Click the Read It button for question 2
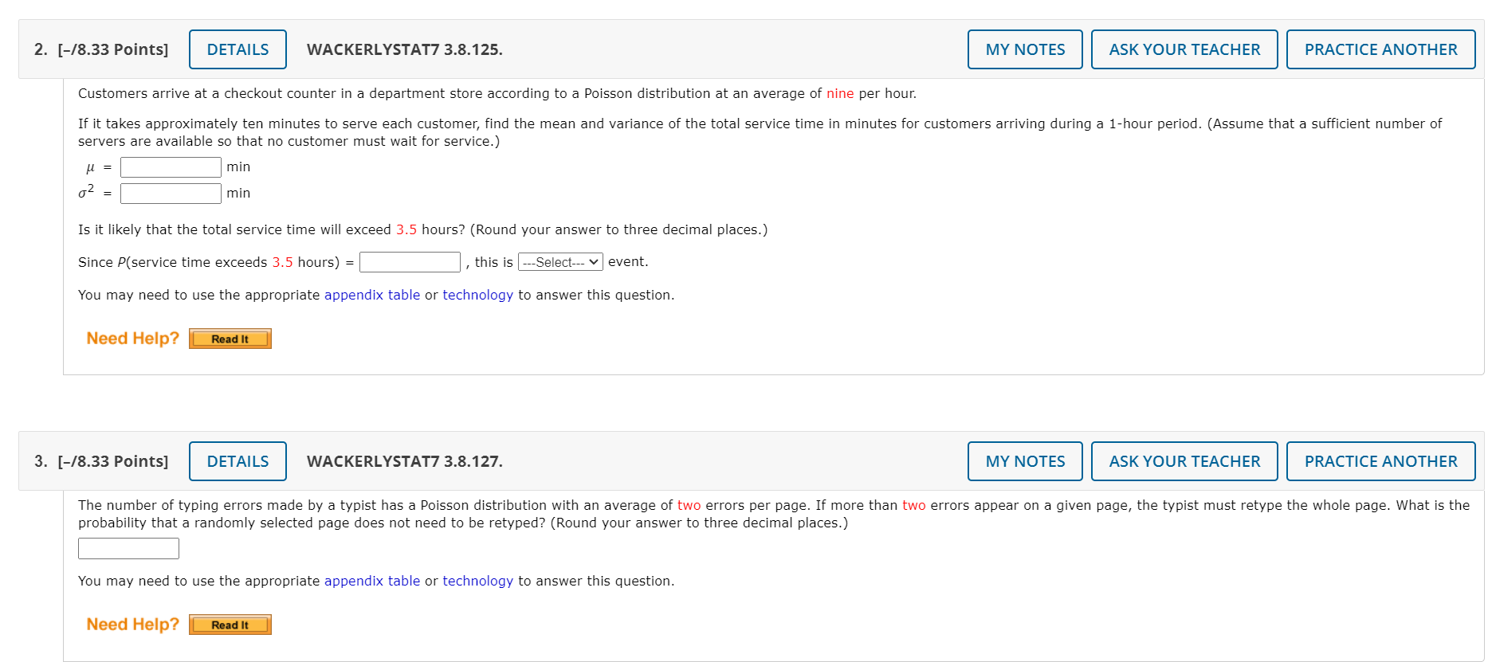1488x662 pixels. 230,338
